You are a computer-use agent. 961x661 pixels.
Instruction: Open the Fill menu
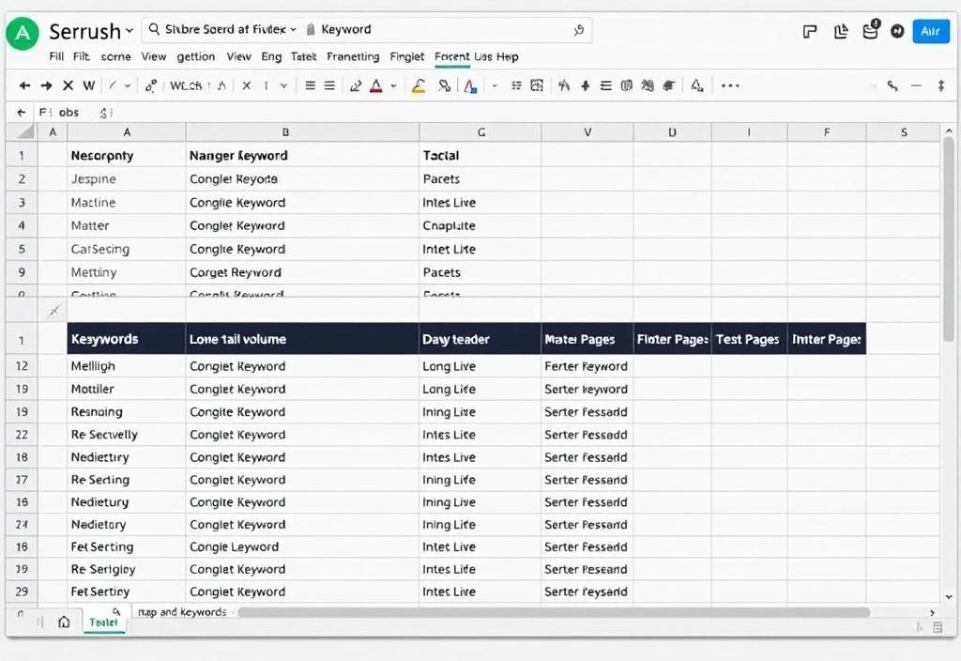[56, 56]
